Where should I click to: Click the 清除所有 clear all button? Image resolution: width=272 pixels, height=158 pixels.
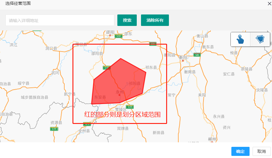[155, 20]
